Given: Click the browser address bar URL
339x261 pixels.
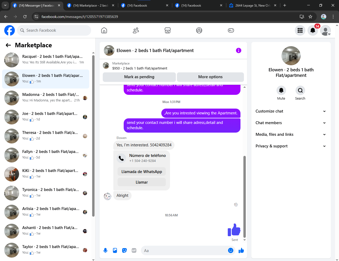Looking at the screenshot, I should pyautogui.click(x=80, y=17).
